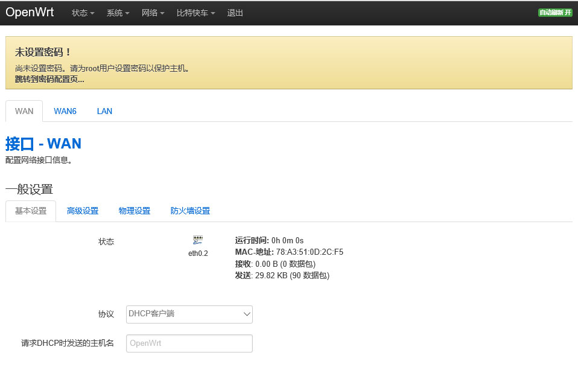This screenshot has width=578, height=367.
Task: Select the 基本设置 tab
Action: (31, 211)
